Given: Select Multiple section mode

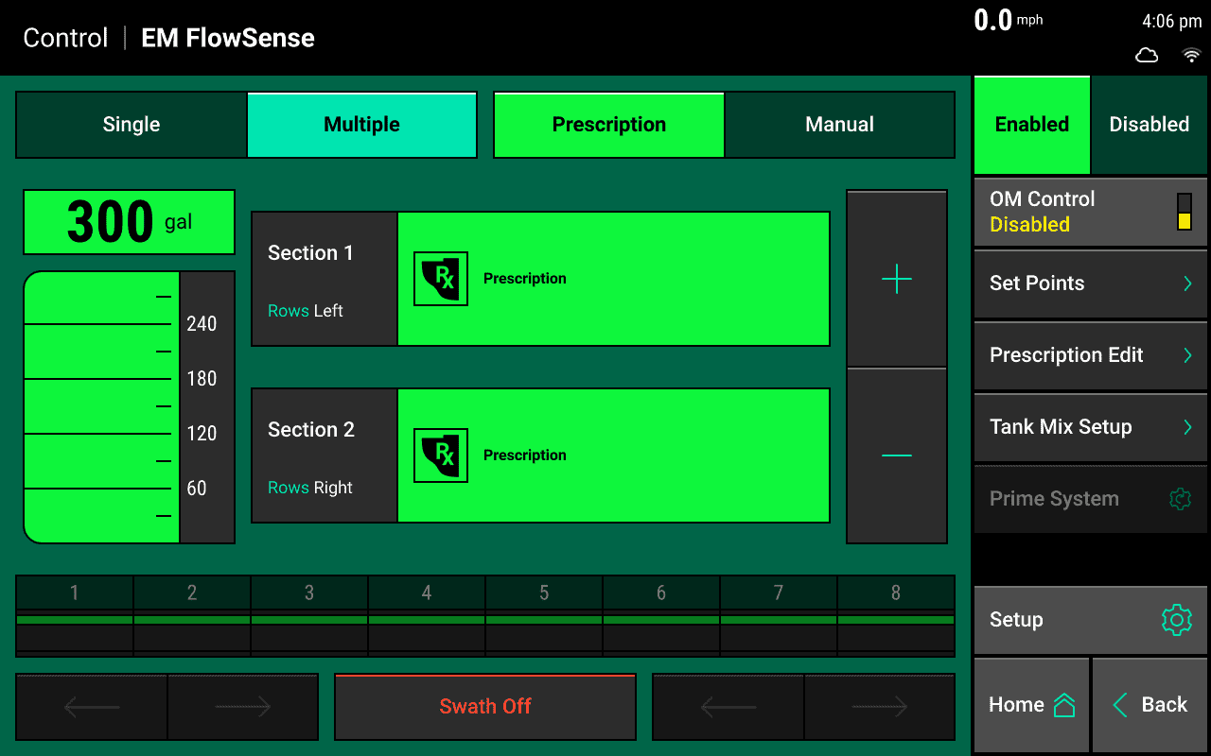Looking at the screenshot, I should tap(361, 125).
